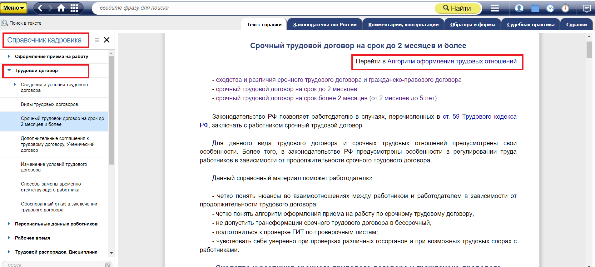The height and width of the screenshot is (267, 595).
Task: Open Дополнительные соглашения к трудовому договору
Action: (54, 144)
